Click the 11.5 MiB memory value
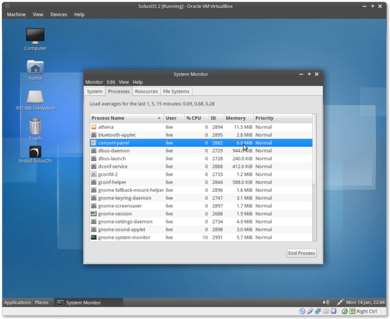 click(x=243, y=127)
